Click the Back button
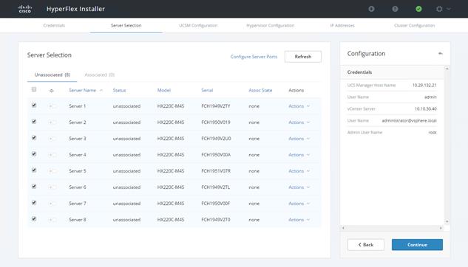This screenshot has width=468, height=267. point(366,245)
